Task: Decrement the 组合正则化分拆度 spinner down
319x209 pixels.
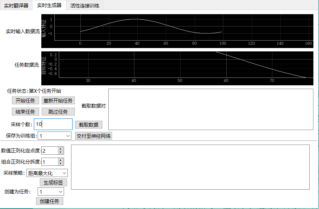Action: click(61, 164)
